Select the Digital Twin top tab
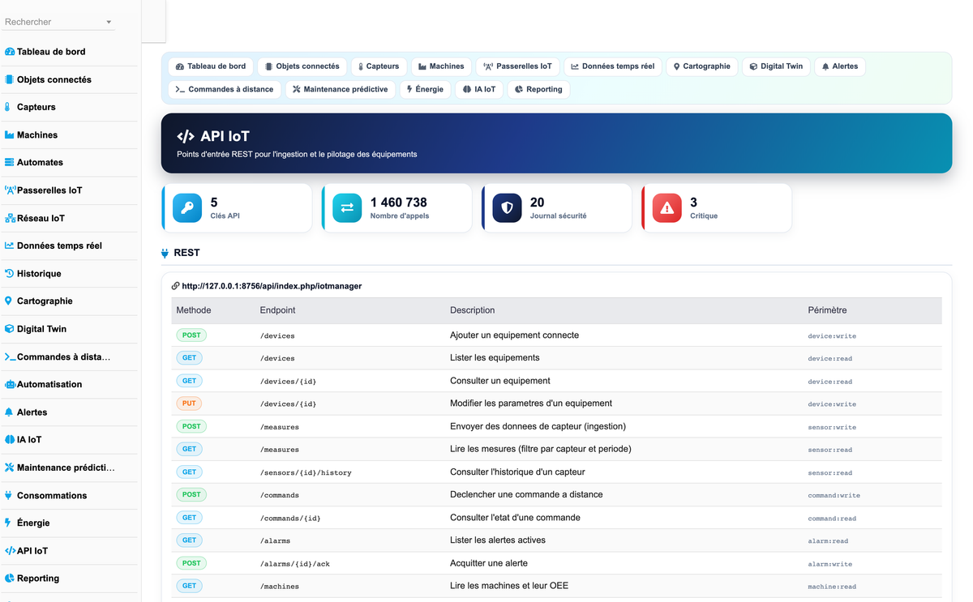Viewport: 973px width, 602px height. pyautogui.click(x=776, y=66)
